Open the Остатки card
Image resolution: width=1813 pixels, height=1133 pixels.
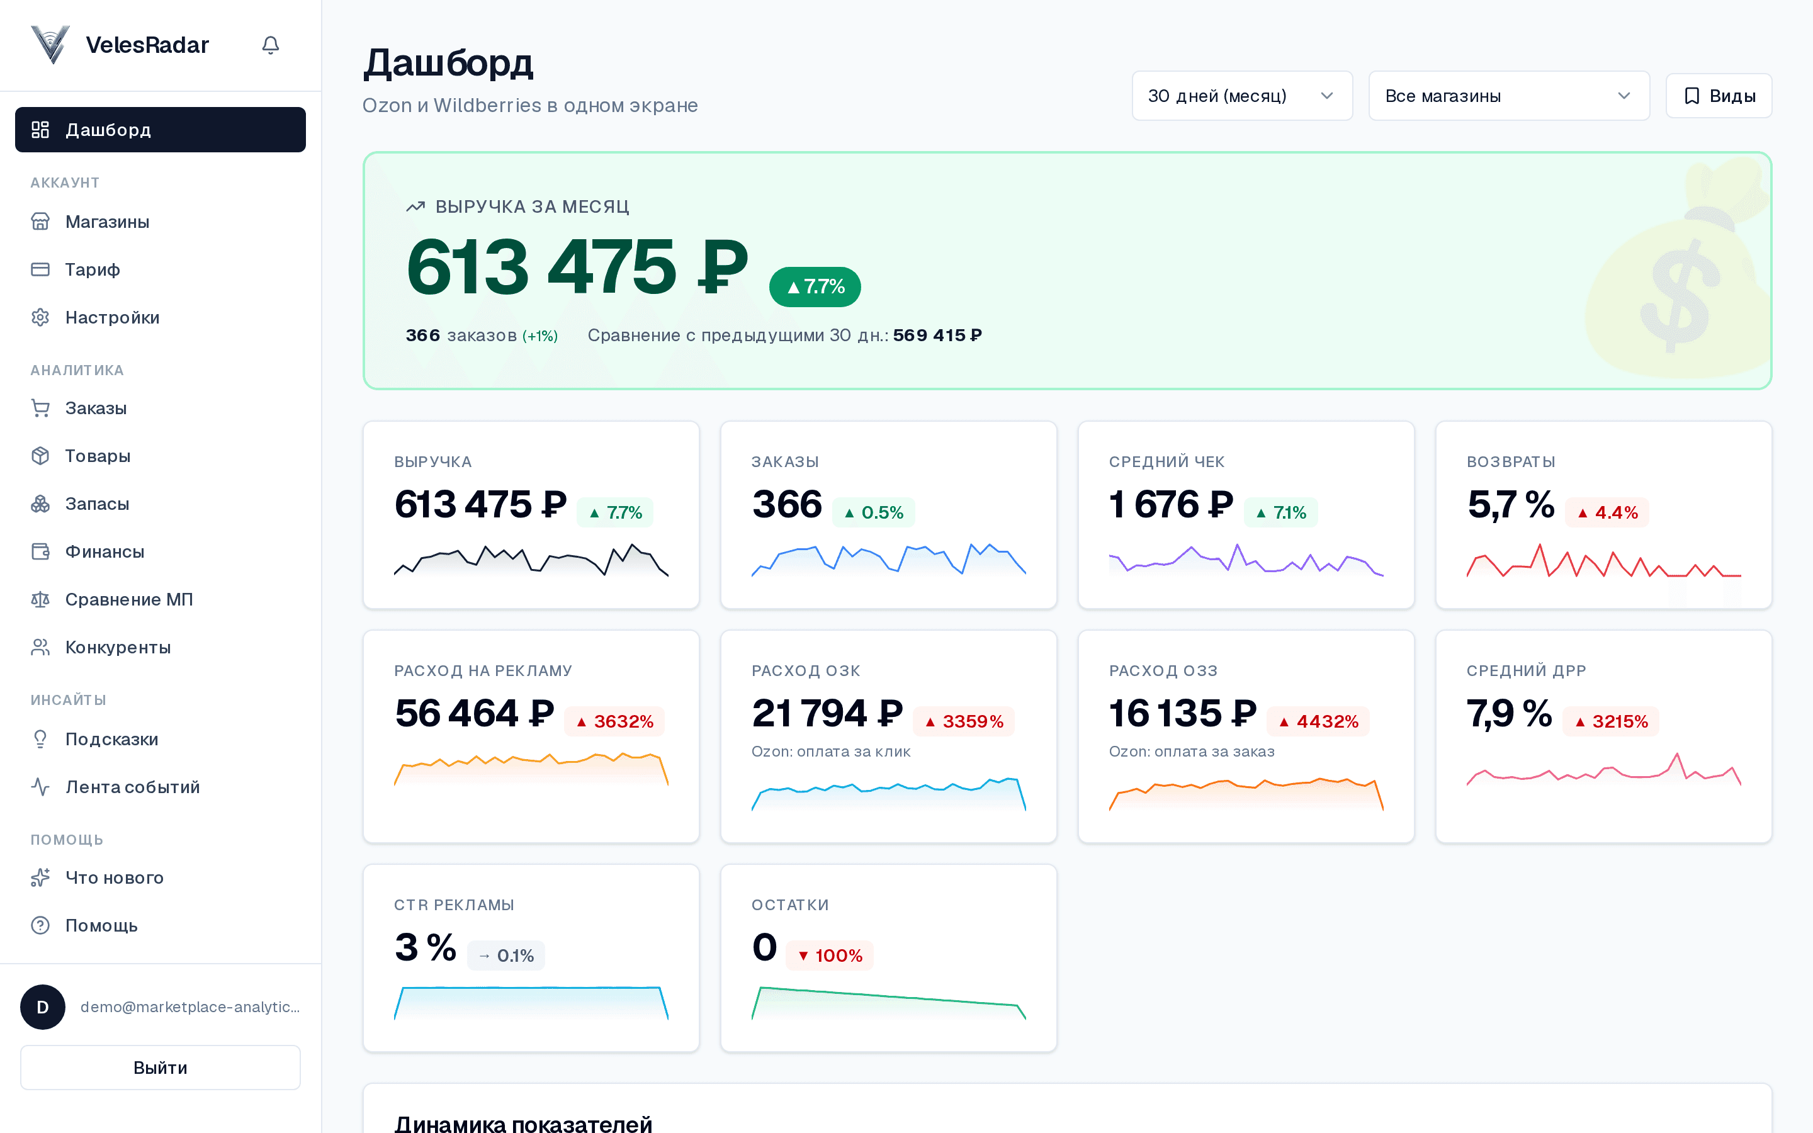click(888, 959)
